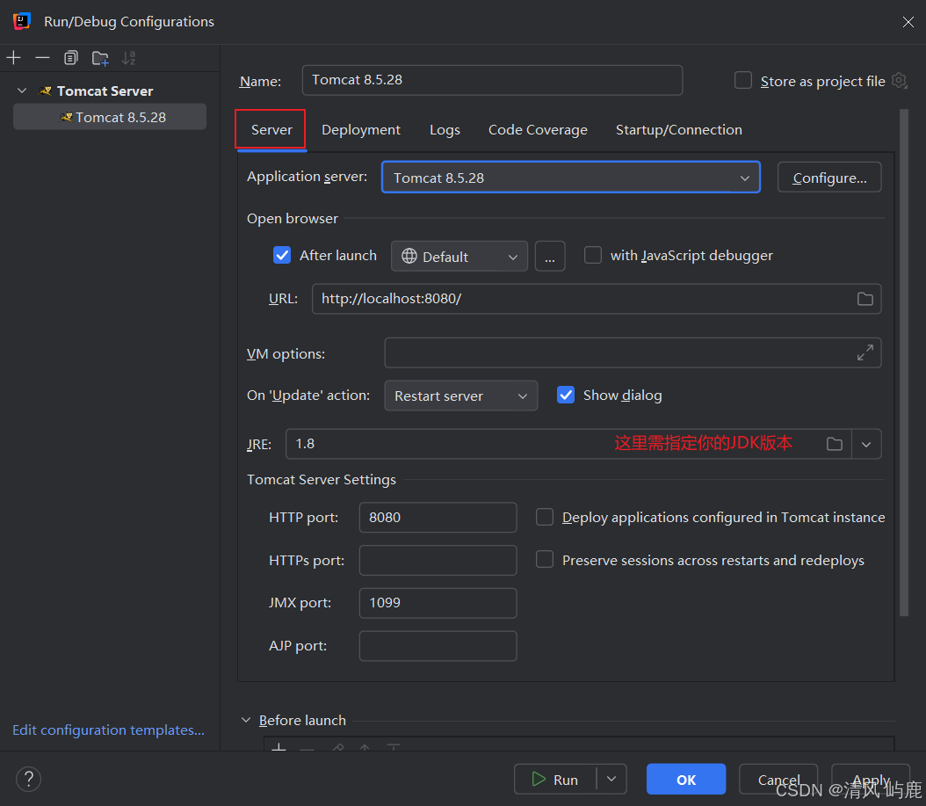Click the Name input field
Screen dimensions: 926x806
click(492, 80)
